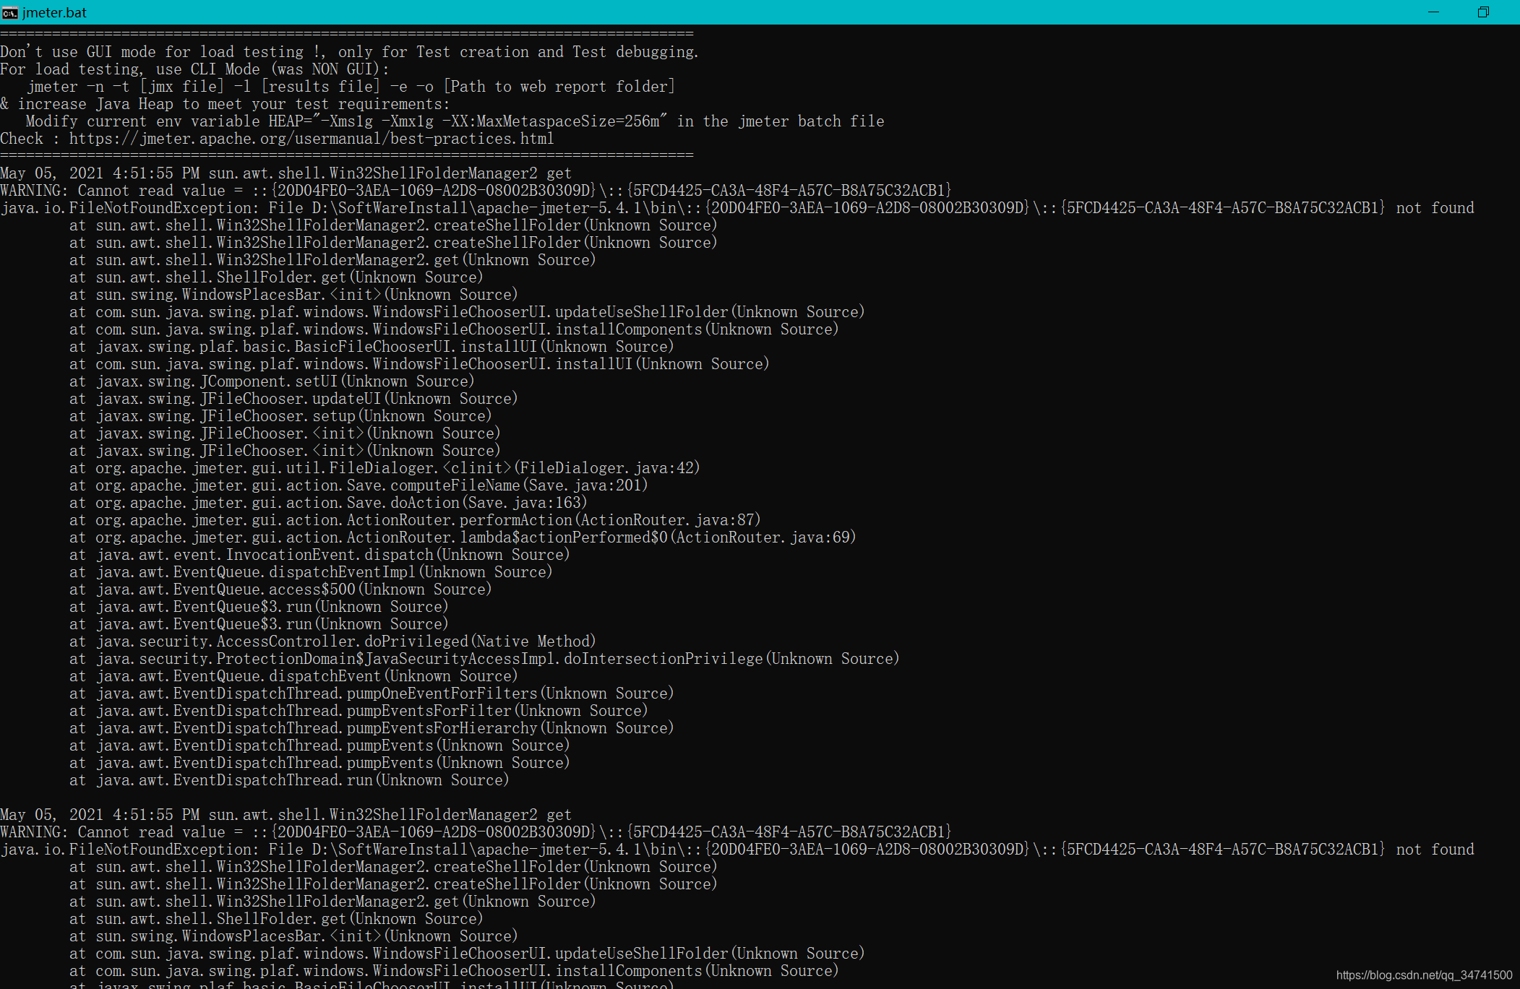The image size is (1520, 989).
Task: Click the "Modify current env variable HEAP" line
Action: click(455, 121)
